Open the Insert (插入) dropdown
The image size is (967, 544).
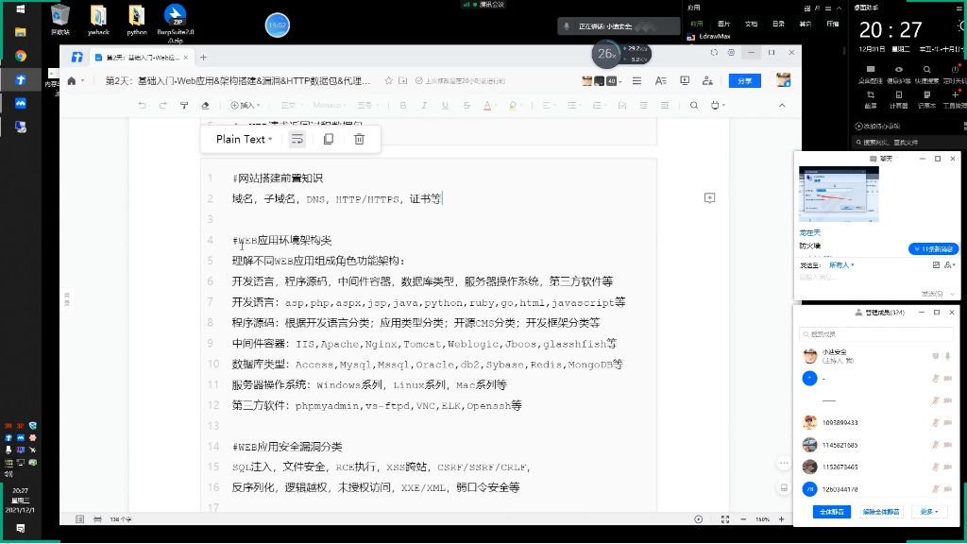[245, 106]
